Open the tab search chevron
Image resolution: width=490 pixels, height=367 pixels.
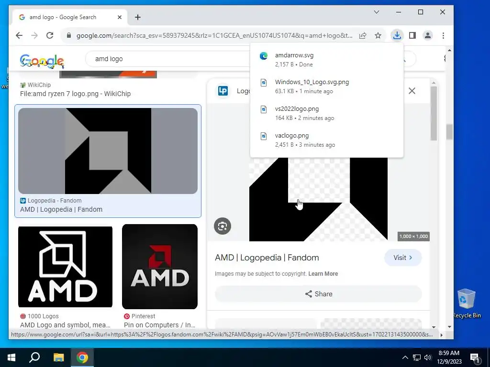click(377, 12)
